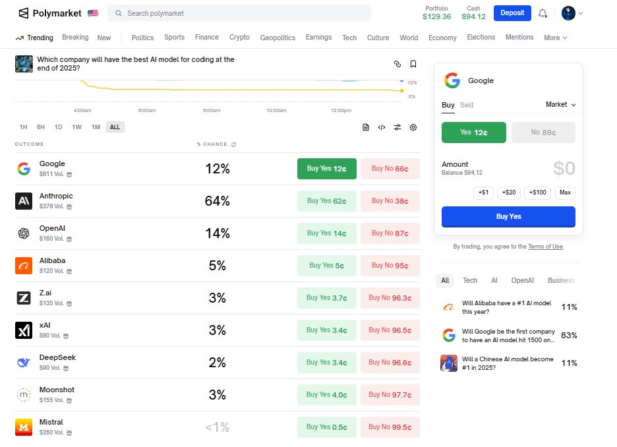Copy the market link using the link icon

397,64
